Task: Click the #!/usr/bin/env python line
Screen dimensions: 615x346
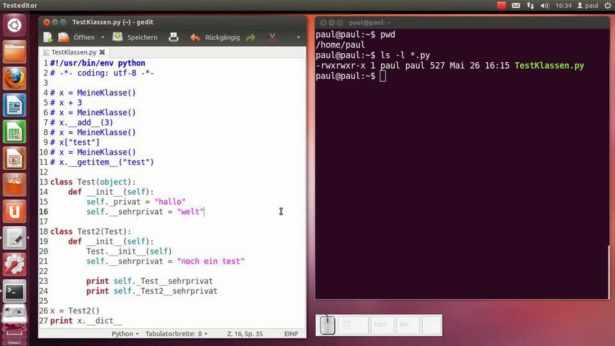Action: coord(97,63)
